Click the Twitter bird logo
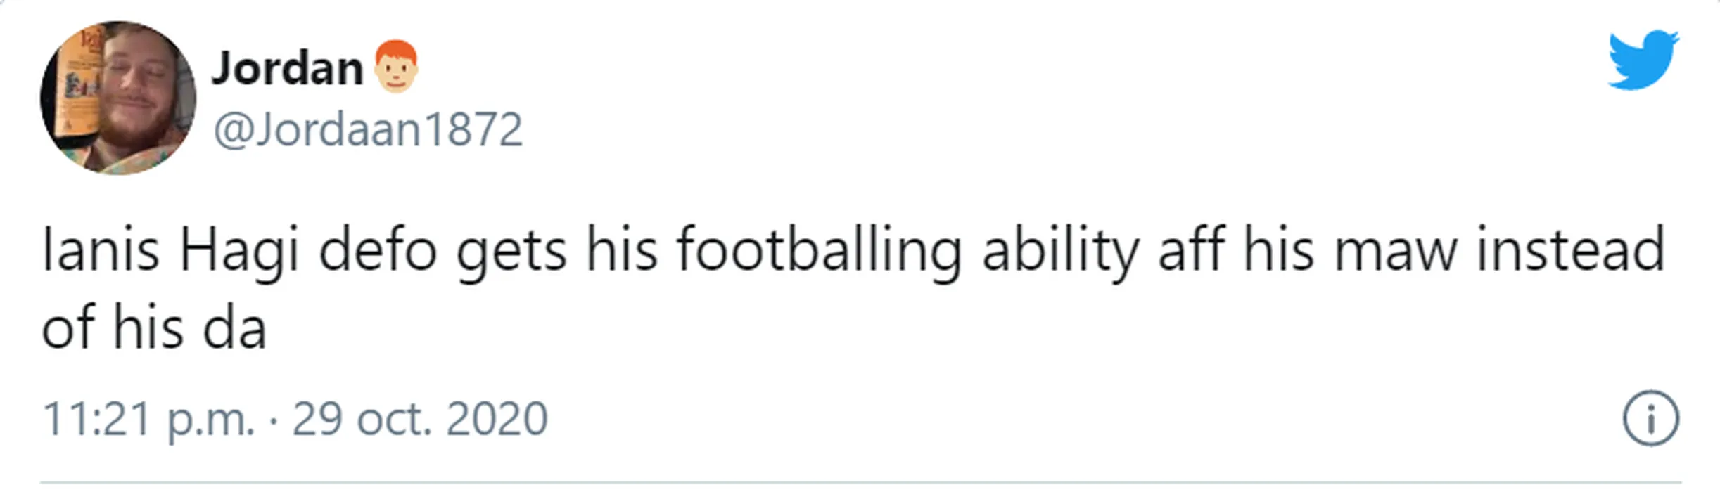This screenshot has height=492, width=1720. point(1643,60)
